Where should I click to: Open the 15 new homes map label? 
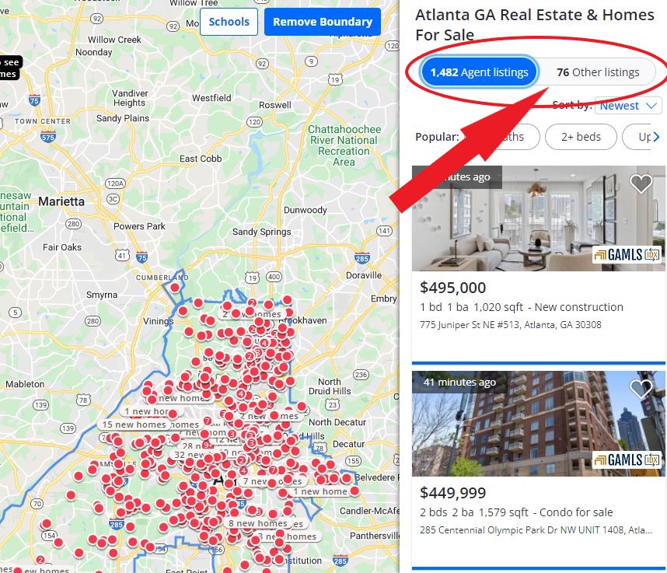point(134,425)
